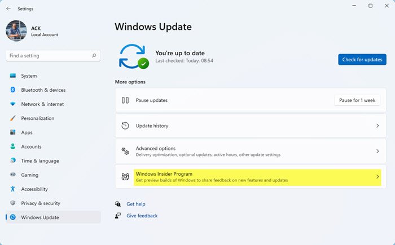Screen dimensions: 395x245
Task: Click the Pause updates pause icon
Action: tap(125, 100)
